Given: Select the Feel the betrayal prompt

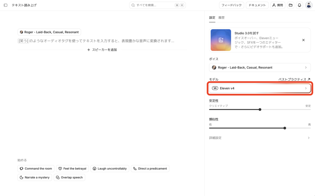Looking at the screenshot, I should pyautogui.click(x=72, y=169).
